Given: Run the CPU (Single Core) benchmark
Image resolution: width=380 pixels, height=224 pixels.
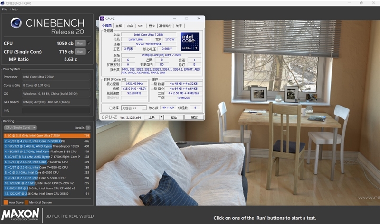Looking at the screenshot, I should 80,51.
